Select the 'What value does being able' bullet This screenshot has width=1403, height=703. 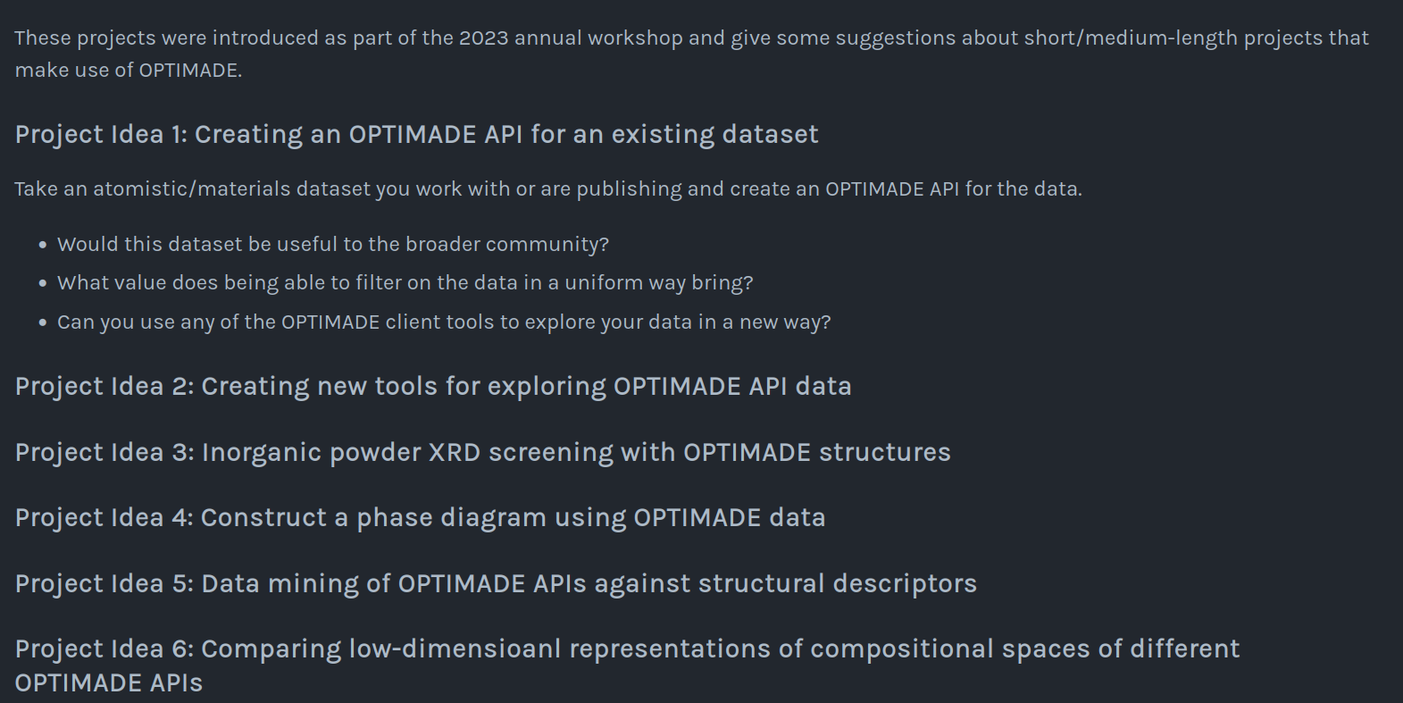tap(405, 282)
